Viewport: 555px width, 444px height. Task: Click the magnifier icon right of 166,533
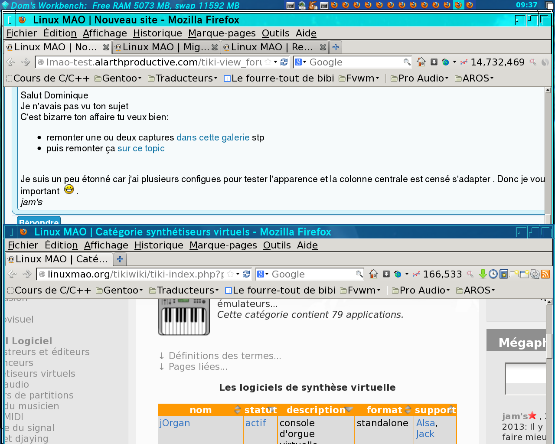click(x=470, y=274)
